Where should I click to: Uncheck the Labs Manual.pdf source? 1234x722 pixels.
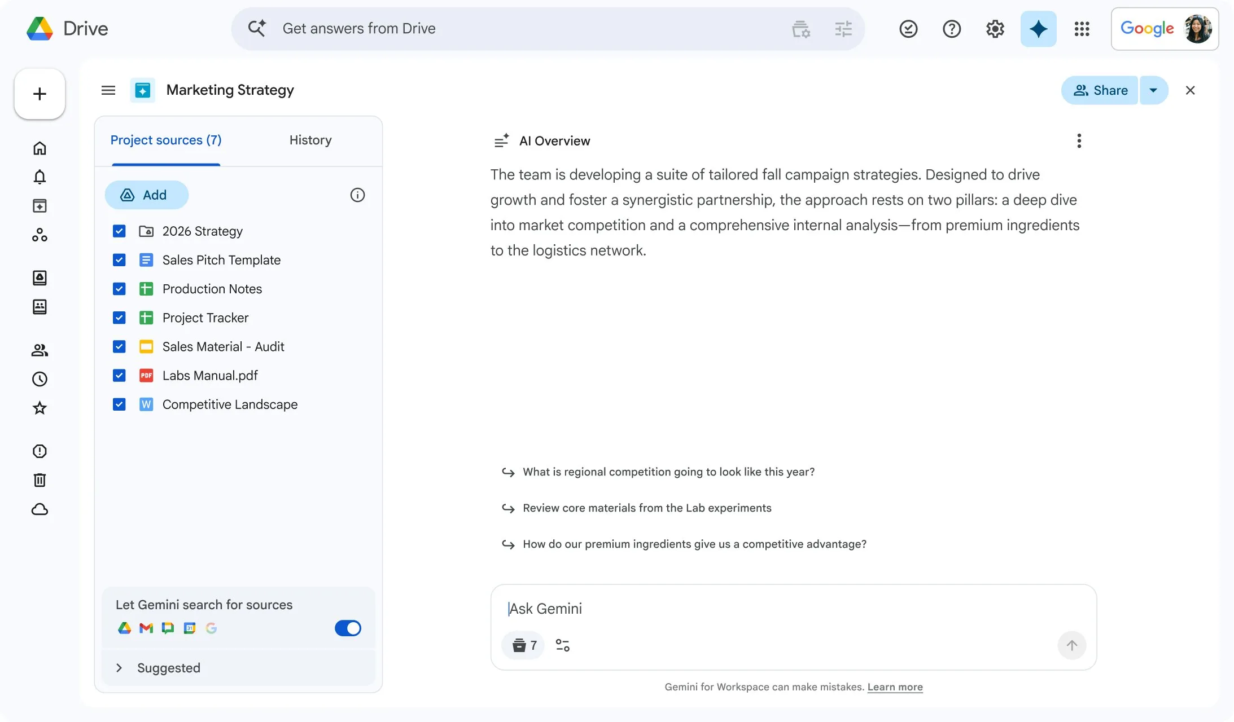[119, 375]
